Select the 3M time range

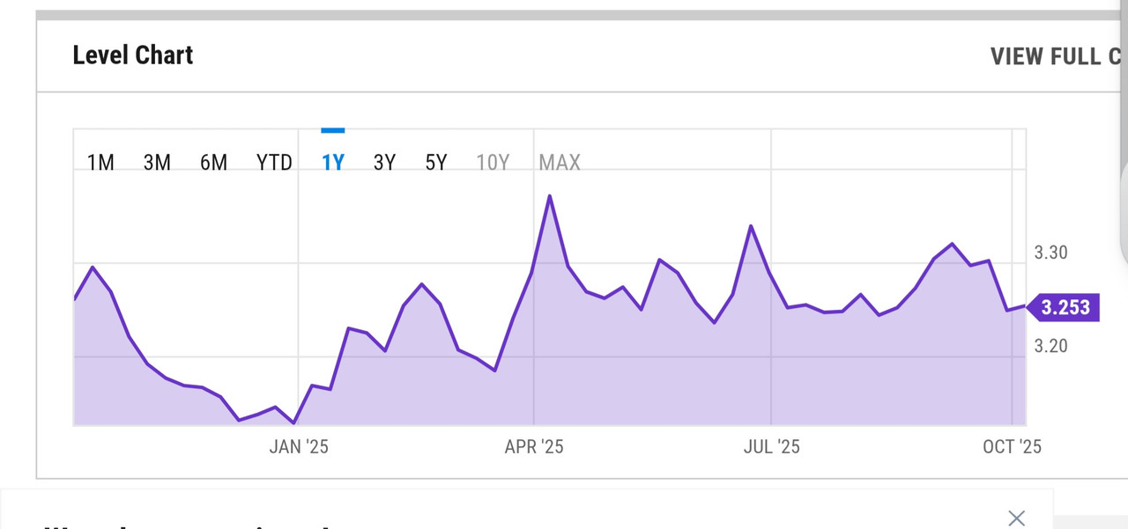[157, 163]
